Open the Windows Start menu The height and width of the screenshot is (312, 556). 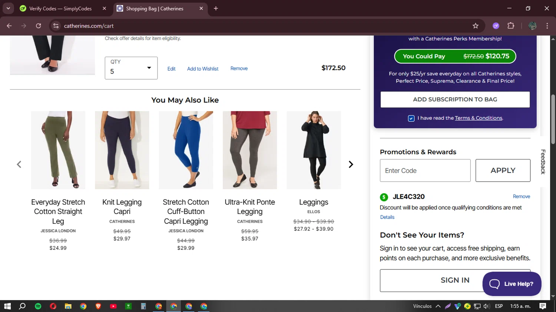[x=7, y=306]
